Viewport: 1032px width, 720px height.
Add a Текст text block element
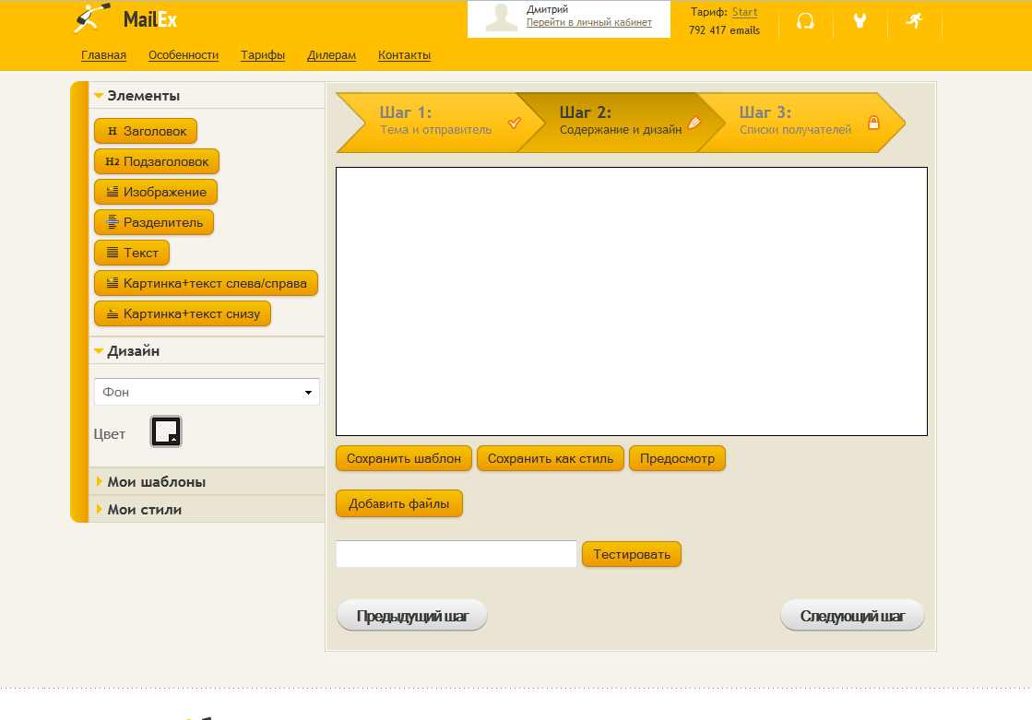[x=132, y=253]
